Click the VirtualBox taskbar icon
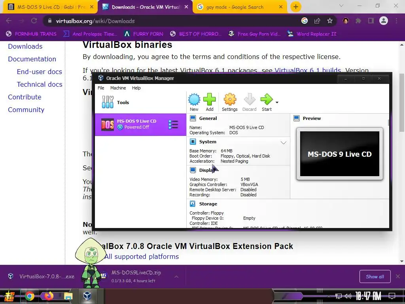 (x=87, y=296)
